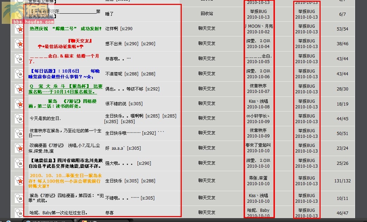Image resolution: width=367 pixels, height=222 pixels.
Task: Click the thread icon beside 乖张生日 thread
Action: [19, 181]
